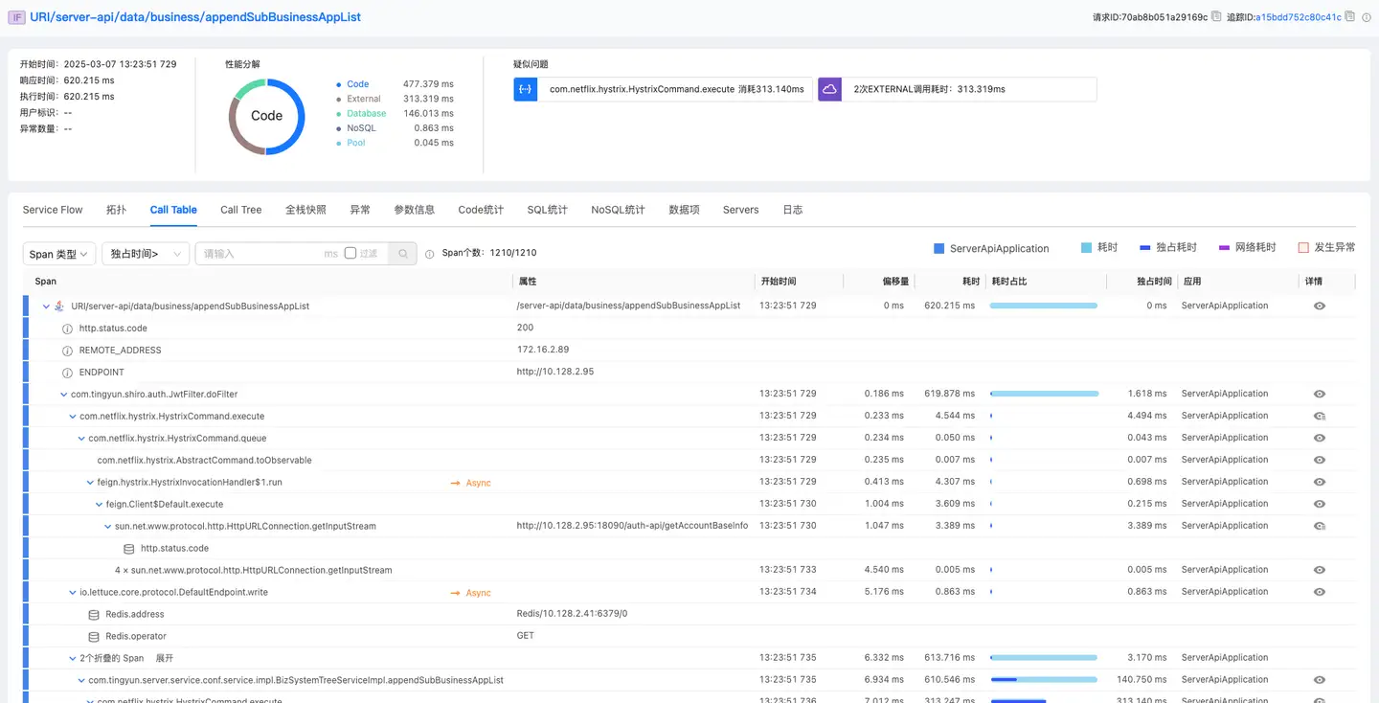Image resolution: width=1379 pixels, height=703 pixels.
Task: Click 展开 to expand the 2 folded spans
Action: tap(165, 658)
